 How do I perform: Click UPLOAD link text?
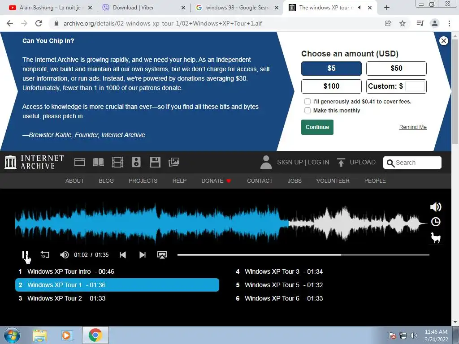[362, 162]
